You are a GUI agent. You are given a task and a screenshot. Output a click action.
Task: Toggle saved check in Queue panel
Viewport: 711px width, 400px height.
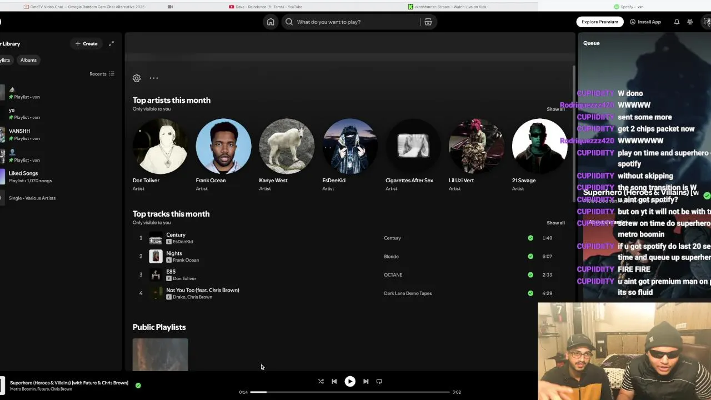(707, 196)
